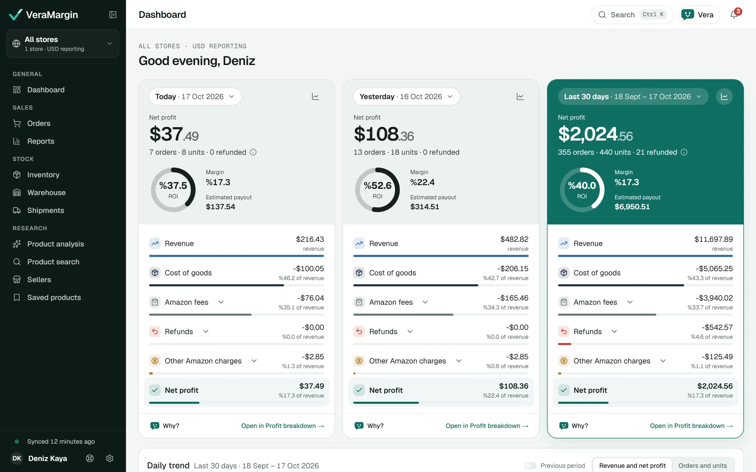Click info icon beside Today's refunded count
The width and height of the screenshot is (756, 472).
click(253, 152)
